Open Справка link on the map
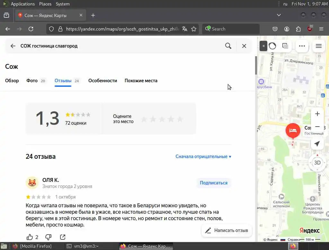Screen dimensions: 329x250 coord(294,239)
